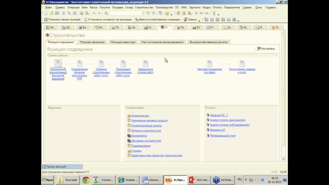Click the icon beside Сводный КС_3
Image resolution: width=329 pixels, height=185 pixels.
coord(208,115)
